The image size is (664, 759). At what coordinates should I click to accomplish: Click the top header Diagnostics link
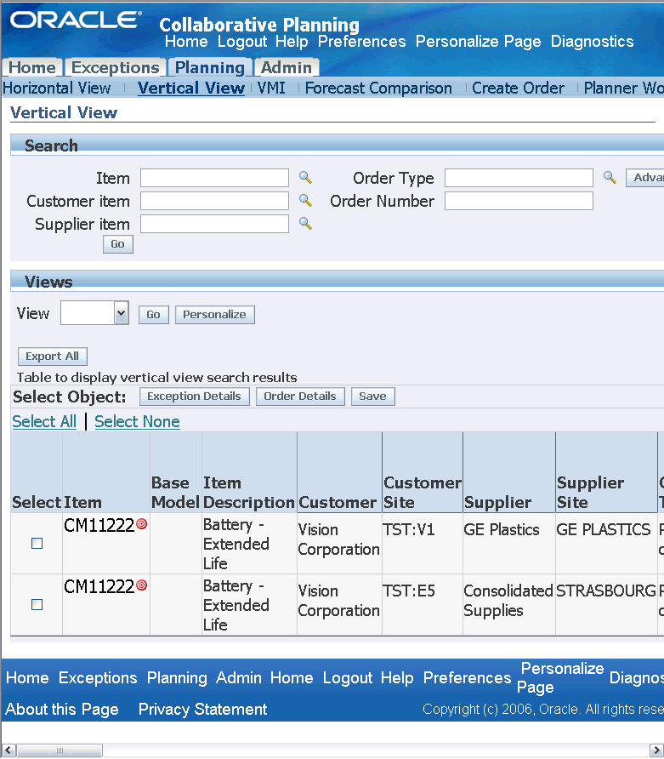pyautogui.click(x=592, y=42)
